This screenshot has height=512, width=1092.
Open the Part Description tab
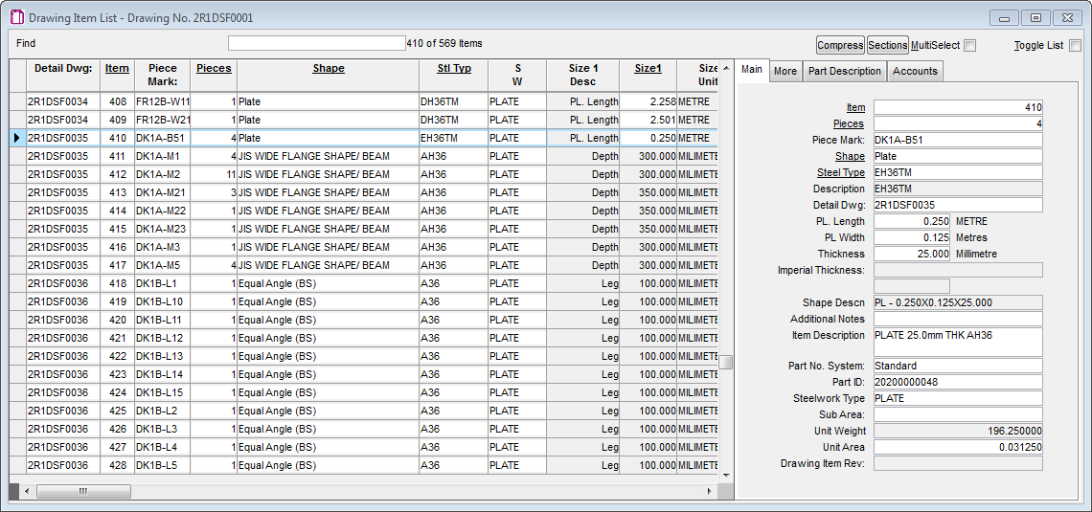pos(844,71)
